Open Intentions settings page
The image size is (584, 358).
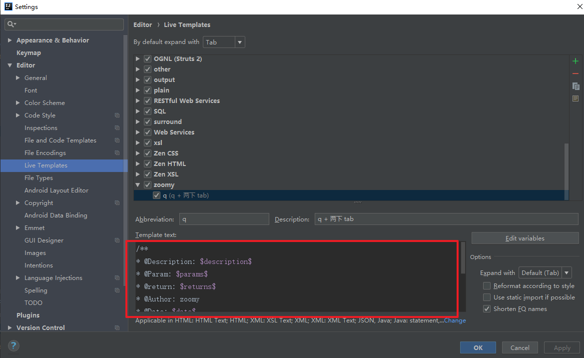click(39, 265)
